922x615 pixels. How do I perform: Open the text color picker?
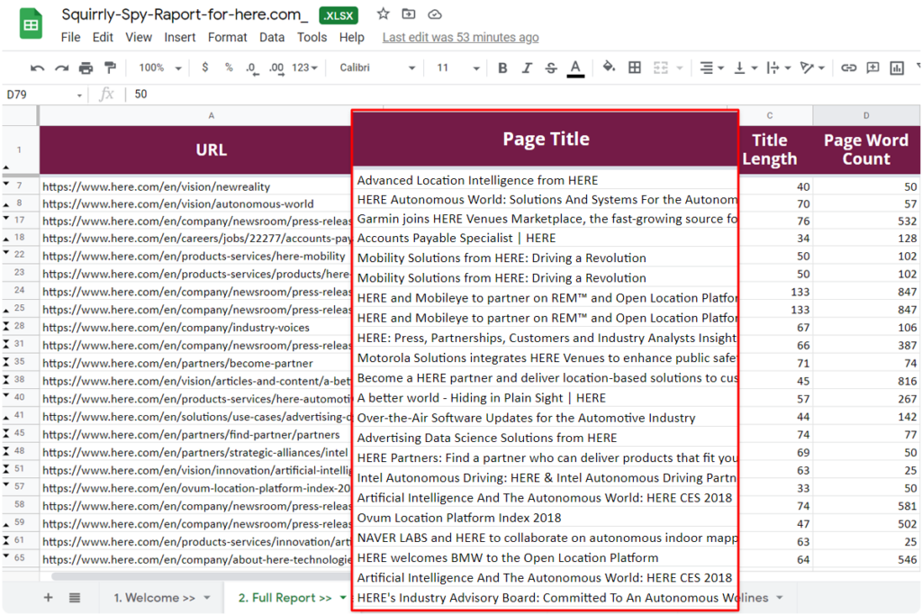[575, 68]
